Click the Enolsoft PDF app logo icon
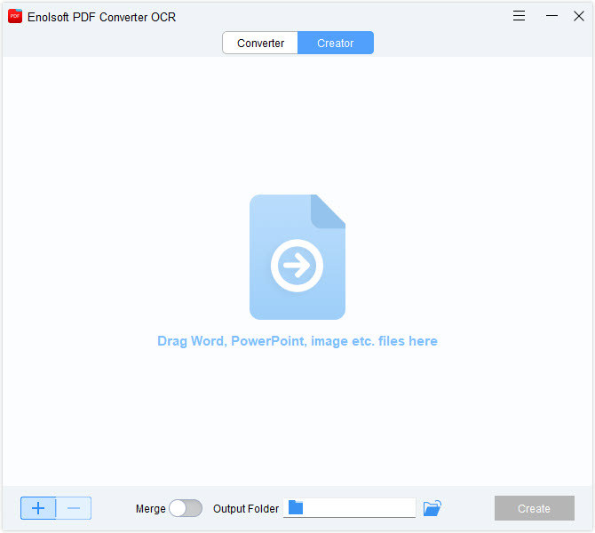Image resolution: width=595 pixels, height=533 pixels. coord(15,16)
